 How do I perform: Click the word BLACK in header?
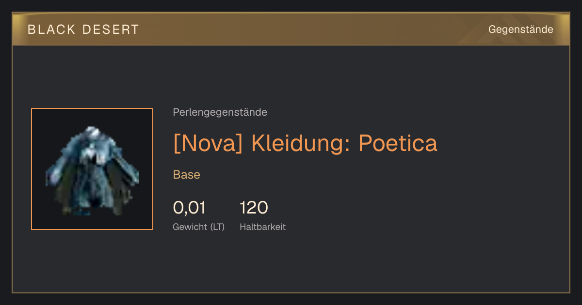[x=52, y=30]
